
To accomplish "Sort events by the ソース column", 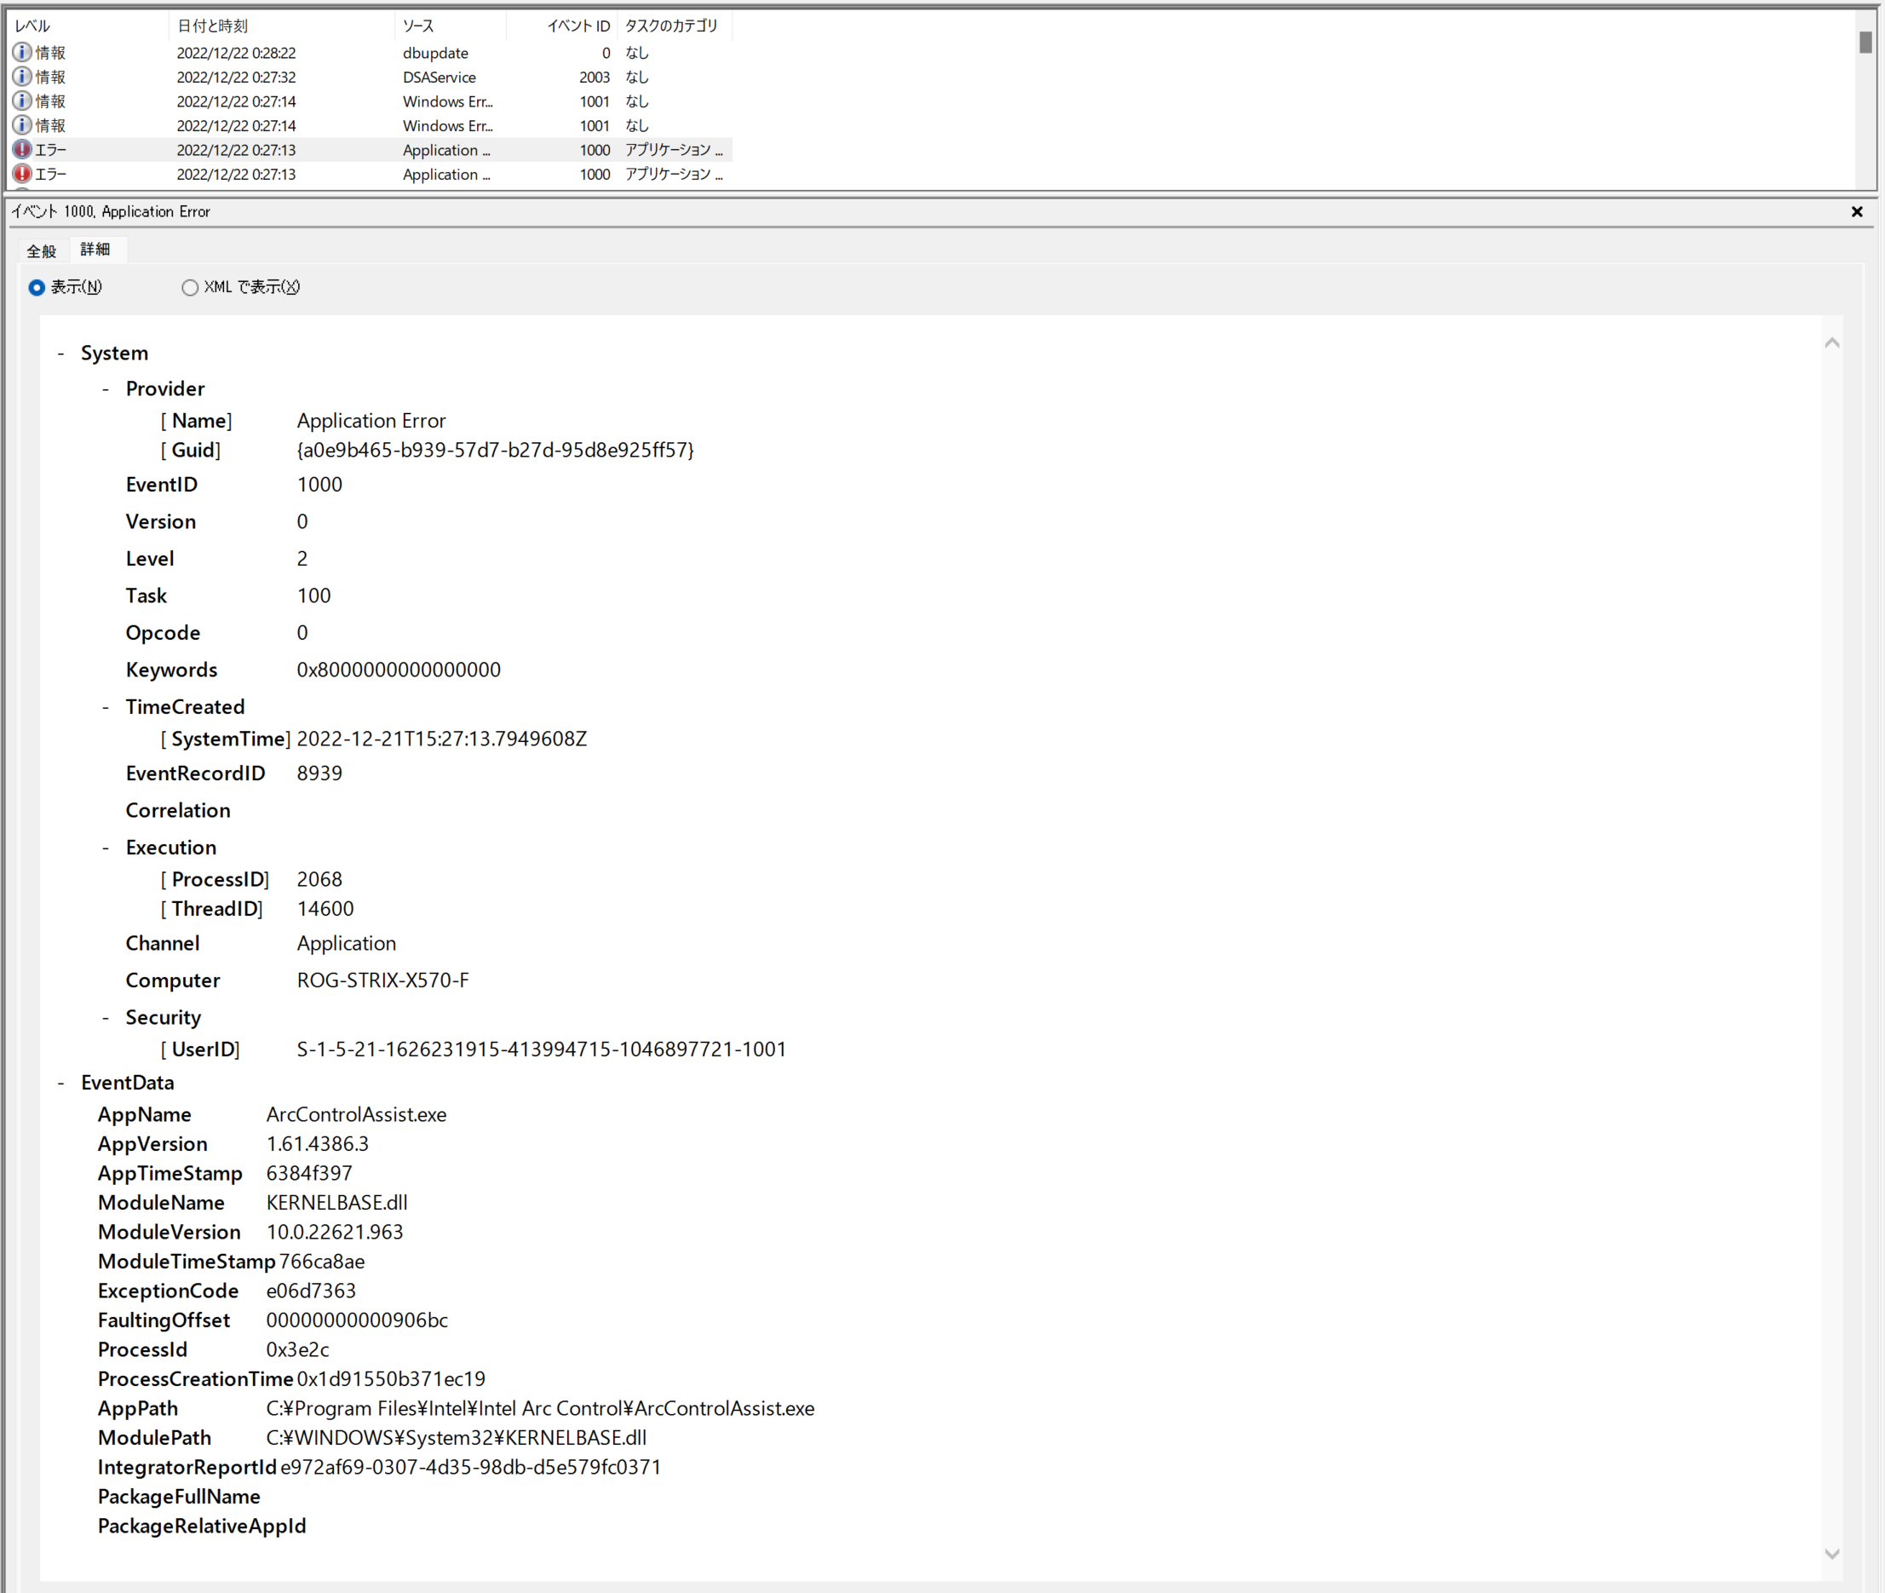I will coord(420,26).
